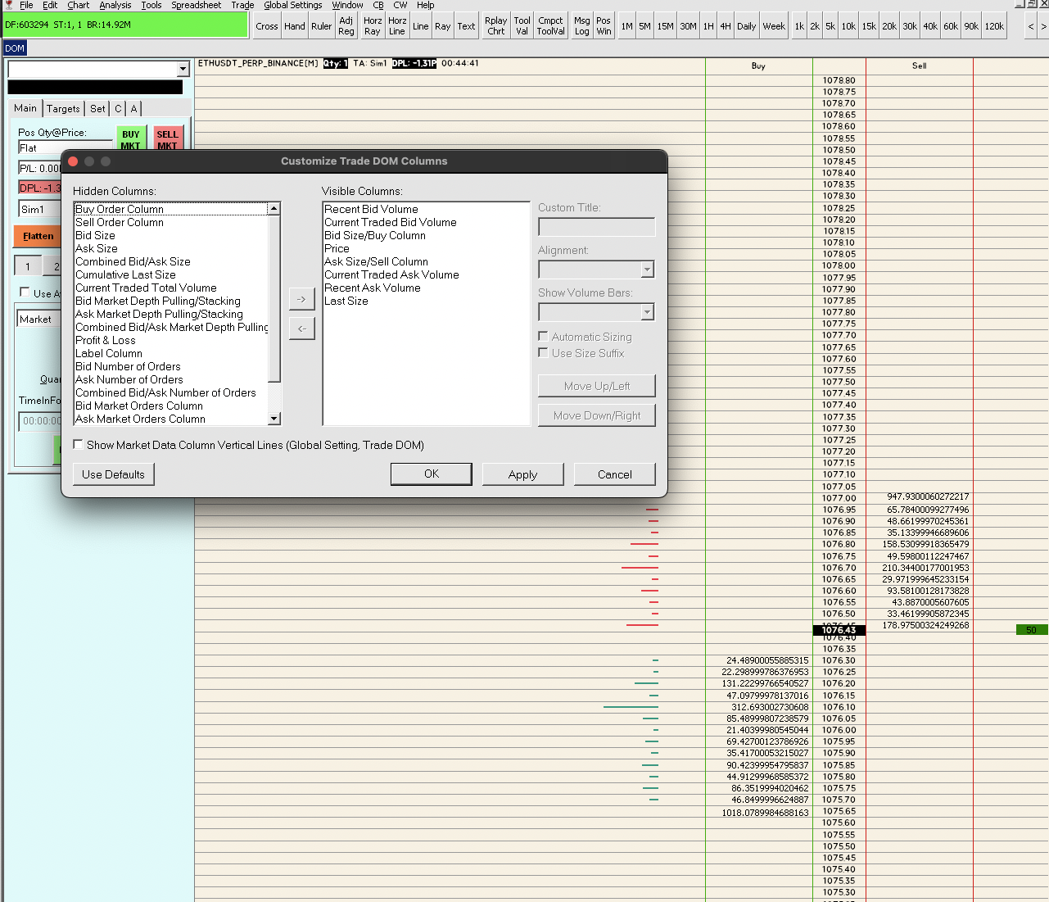
Task: Click the Apply button
Action: (522, 474)
